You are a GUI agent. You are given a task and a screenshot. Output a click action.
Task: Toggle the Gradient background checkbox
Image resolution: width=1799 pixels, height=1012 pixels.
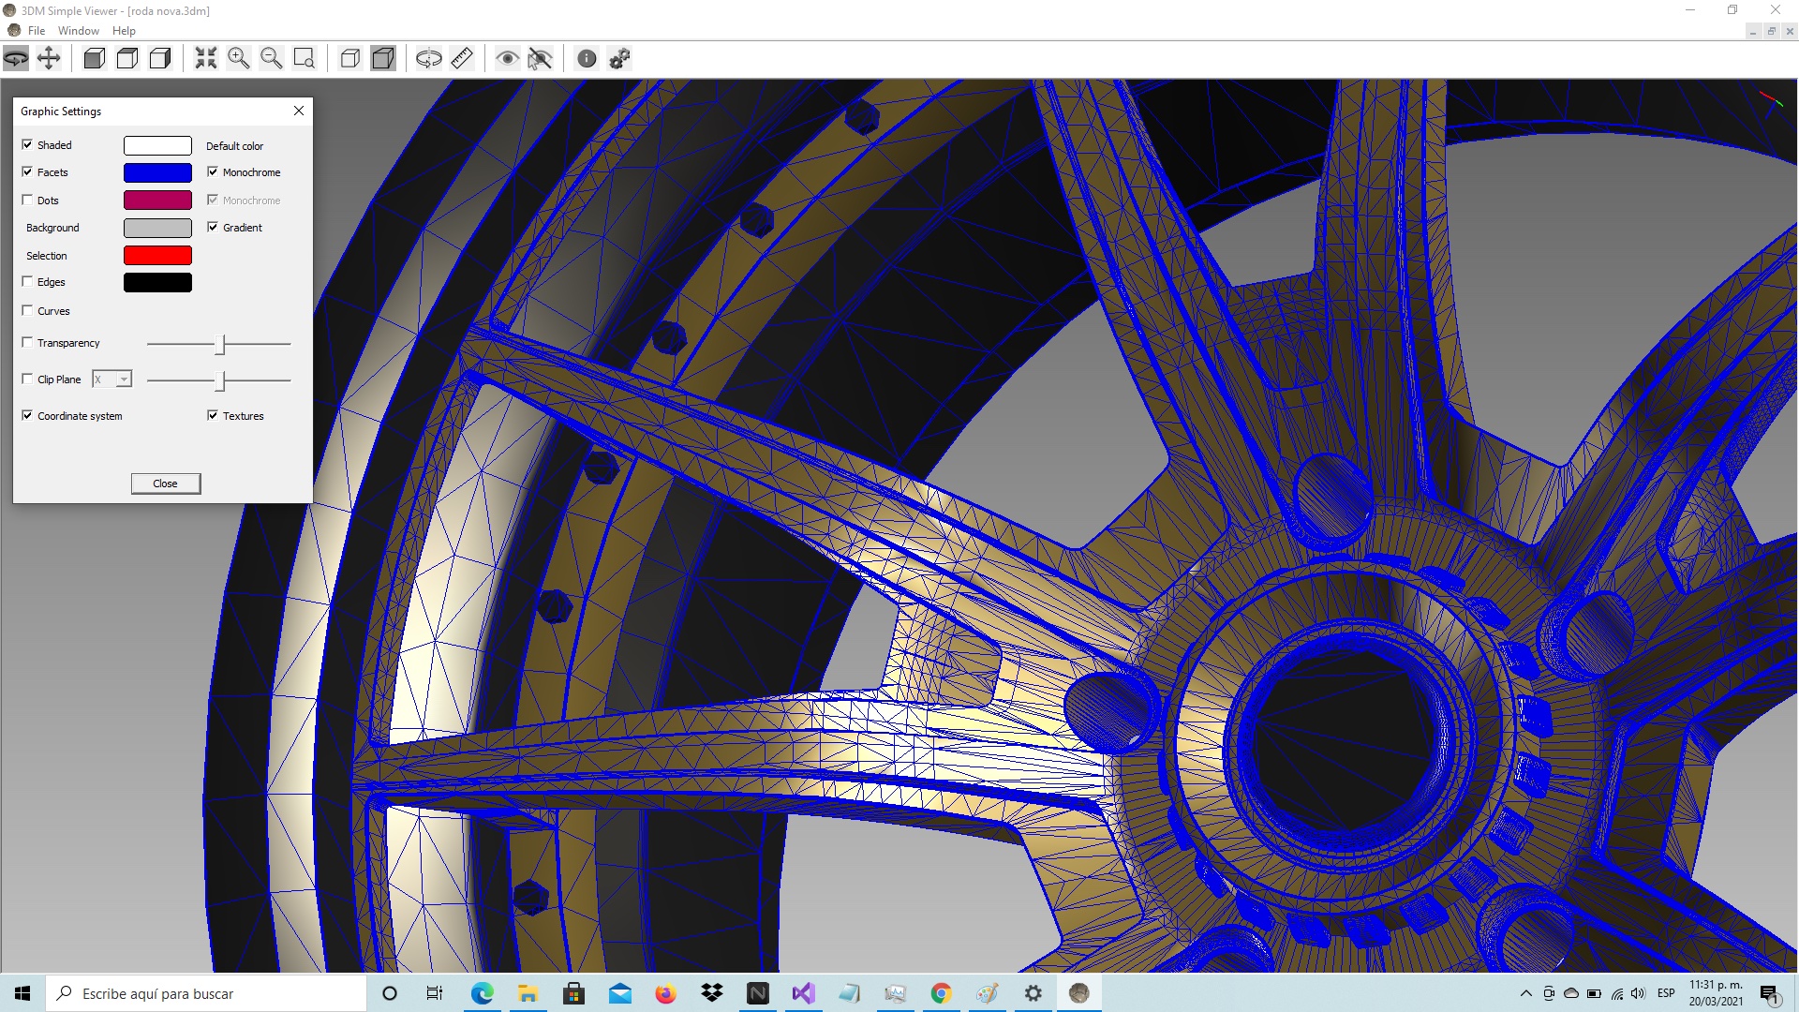pos(213,227)
